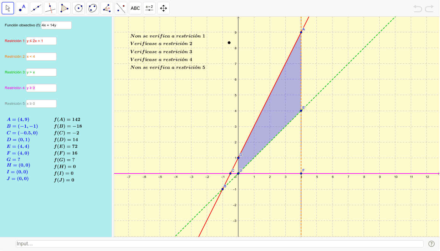Click the 'Verifícase a restrición 3' text
The image size is (440, 251).
(161, 52)
